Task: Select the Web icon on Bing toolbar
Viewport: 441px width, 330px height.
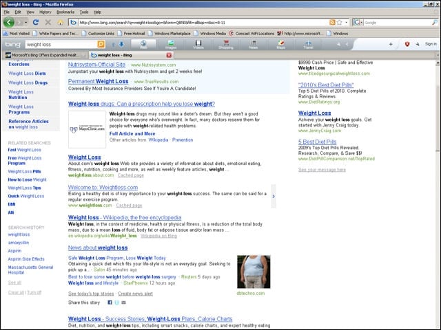Action: [x=143, y=44]
